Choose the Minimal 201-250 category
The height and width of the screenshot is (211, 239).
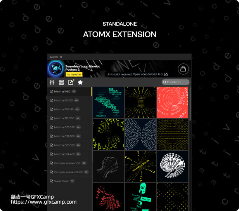(69, 127)
